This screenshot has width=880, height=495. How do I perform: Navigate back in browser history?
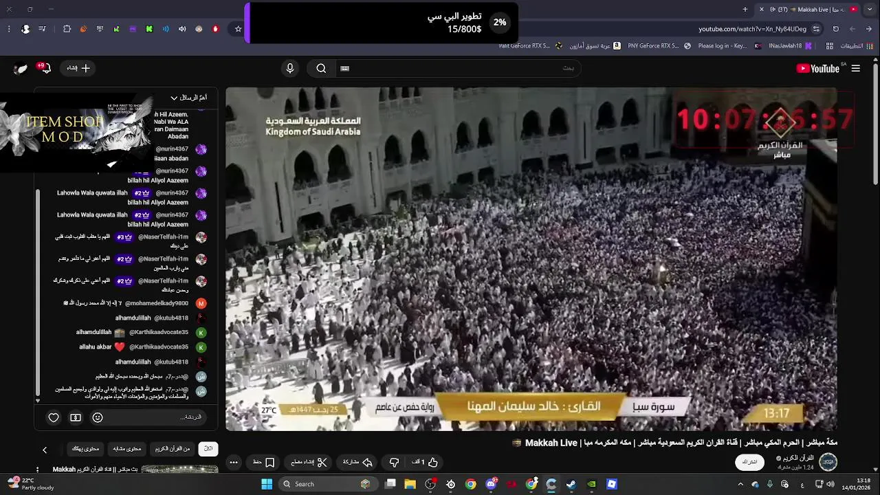click(x=870, y=29)
